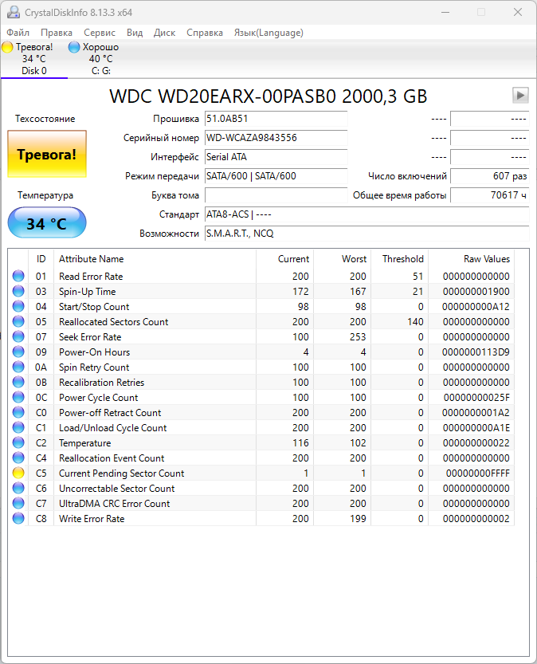Screen dimensions: 537x664
Task: Click blue status icon beside Write Error Rate
Action: click(18, 519)
